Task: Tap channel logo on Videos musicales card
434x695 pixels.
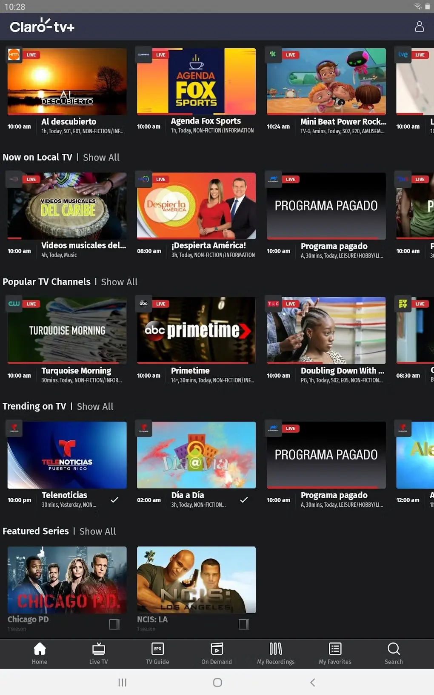Action: [x=14, y=179]
